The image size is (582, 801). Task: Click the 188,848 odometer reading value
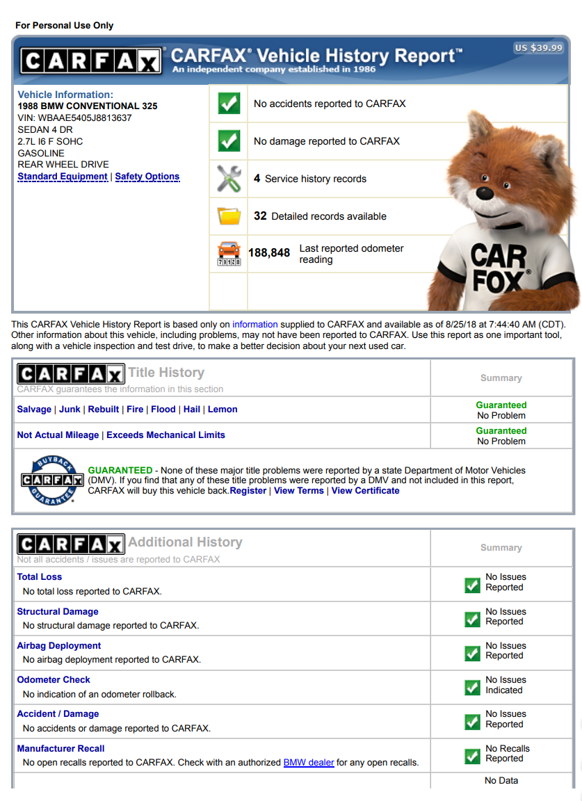click(269, 253)
